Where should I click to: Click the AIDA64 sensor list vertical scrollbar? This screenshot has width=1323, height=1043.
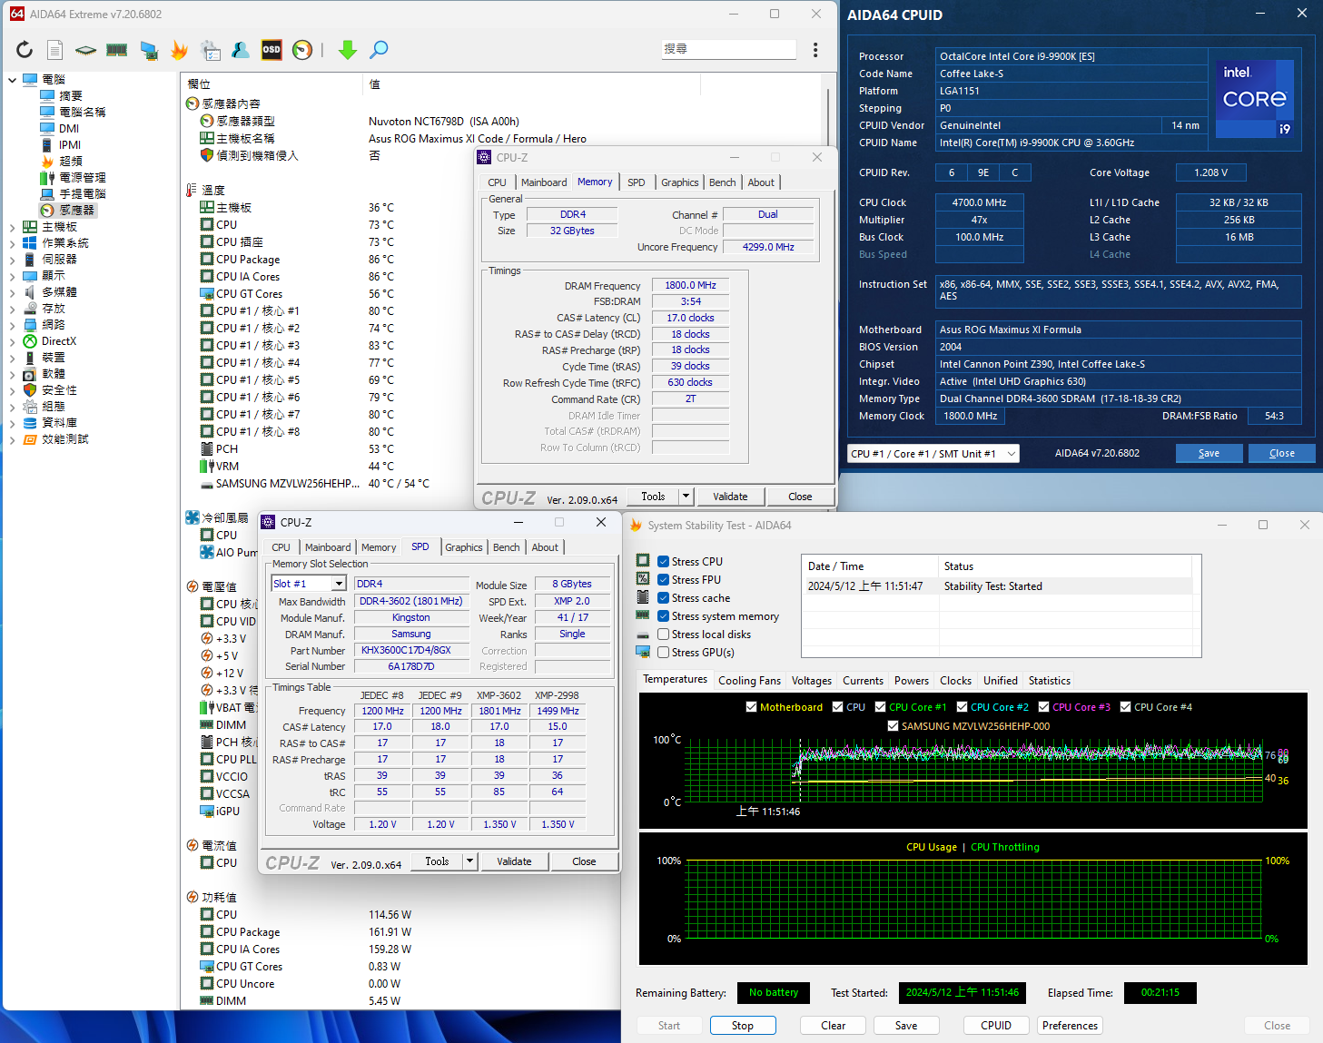pyautogui.click(x=828, y=118)
